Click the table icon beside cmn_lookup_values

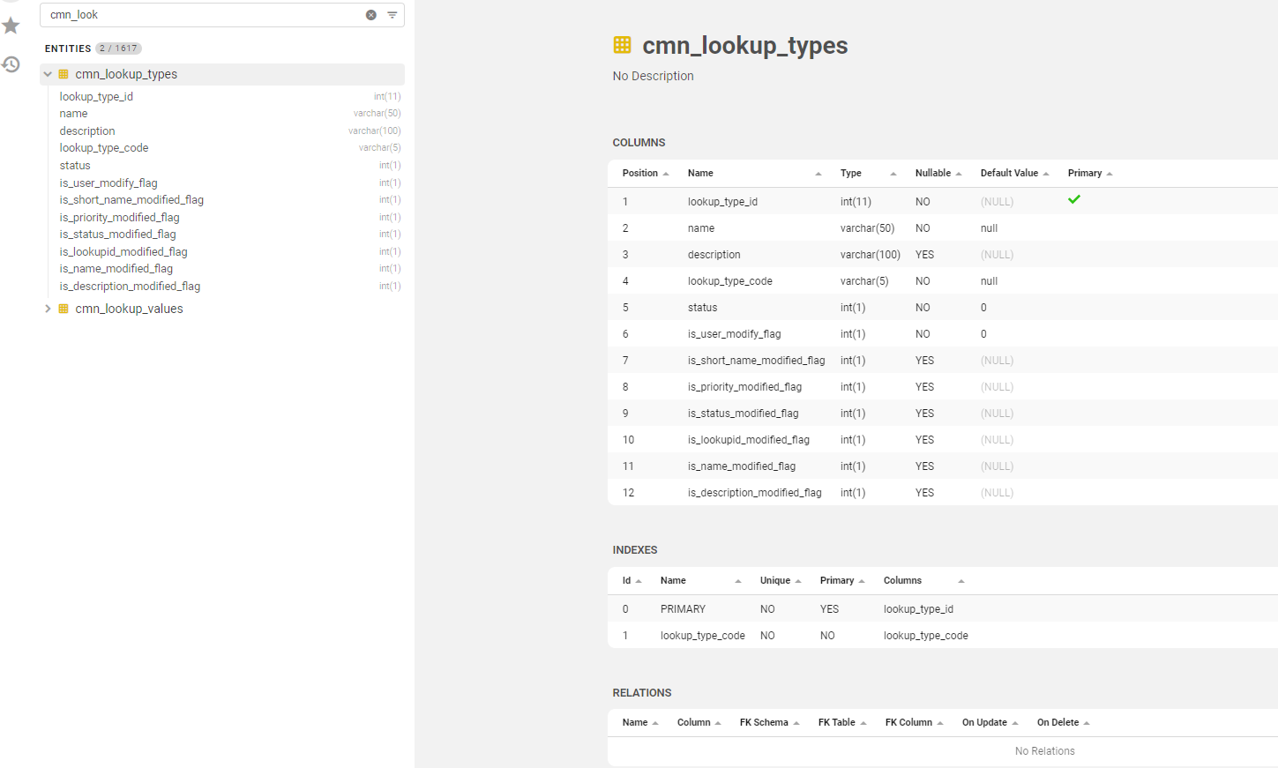tap(62, 309)
